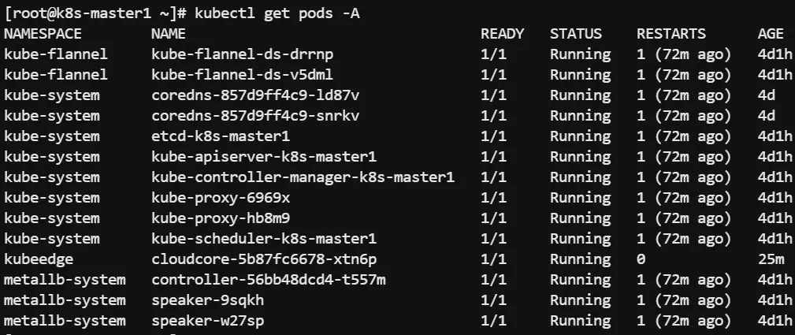
Task: Select the etcd-k8s-master1 pod name
Action: 220,136
